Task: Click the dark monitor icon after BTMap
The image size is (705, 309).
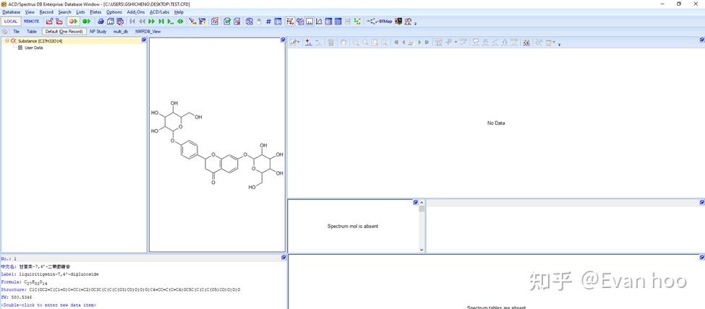Action: tap(398, 21)
